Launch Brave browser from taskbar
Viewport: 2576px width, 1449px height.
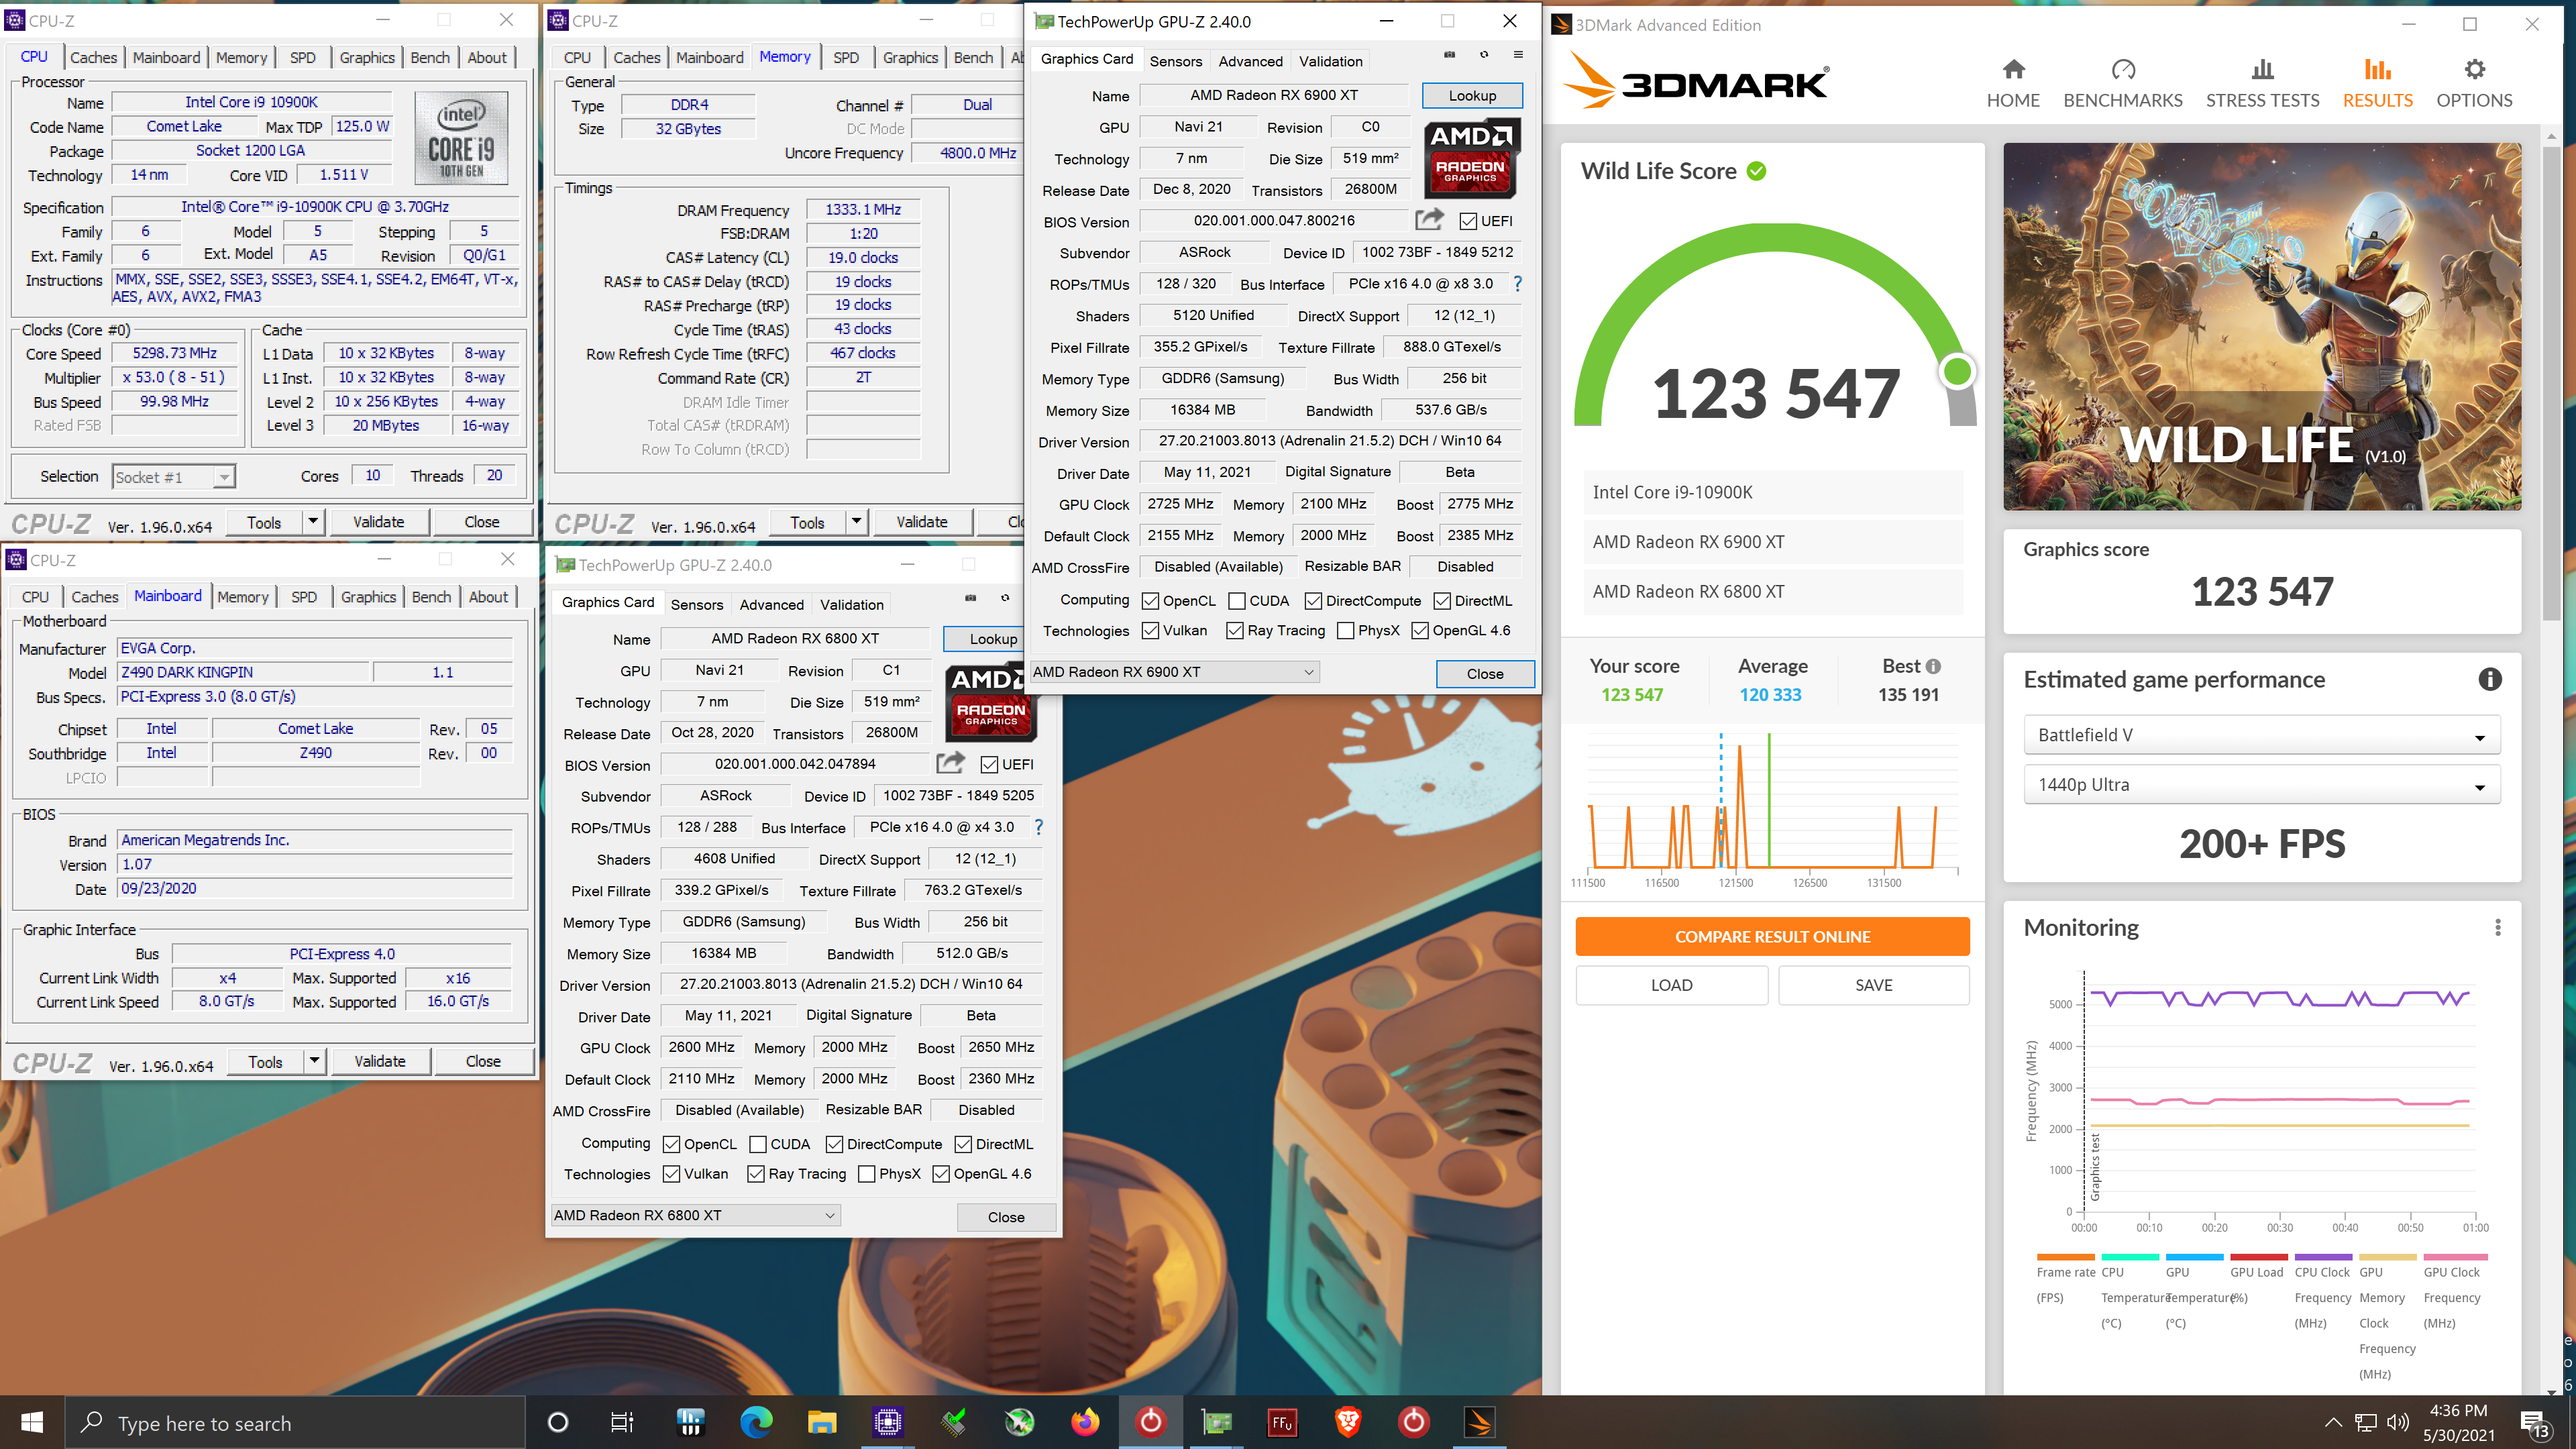click(x=1347, y=1422)
